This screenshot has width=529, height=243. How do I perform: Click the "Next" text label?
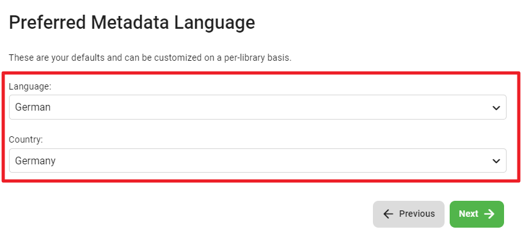point(468,214)
